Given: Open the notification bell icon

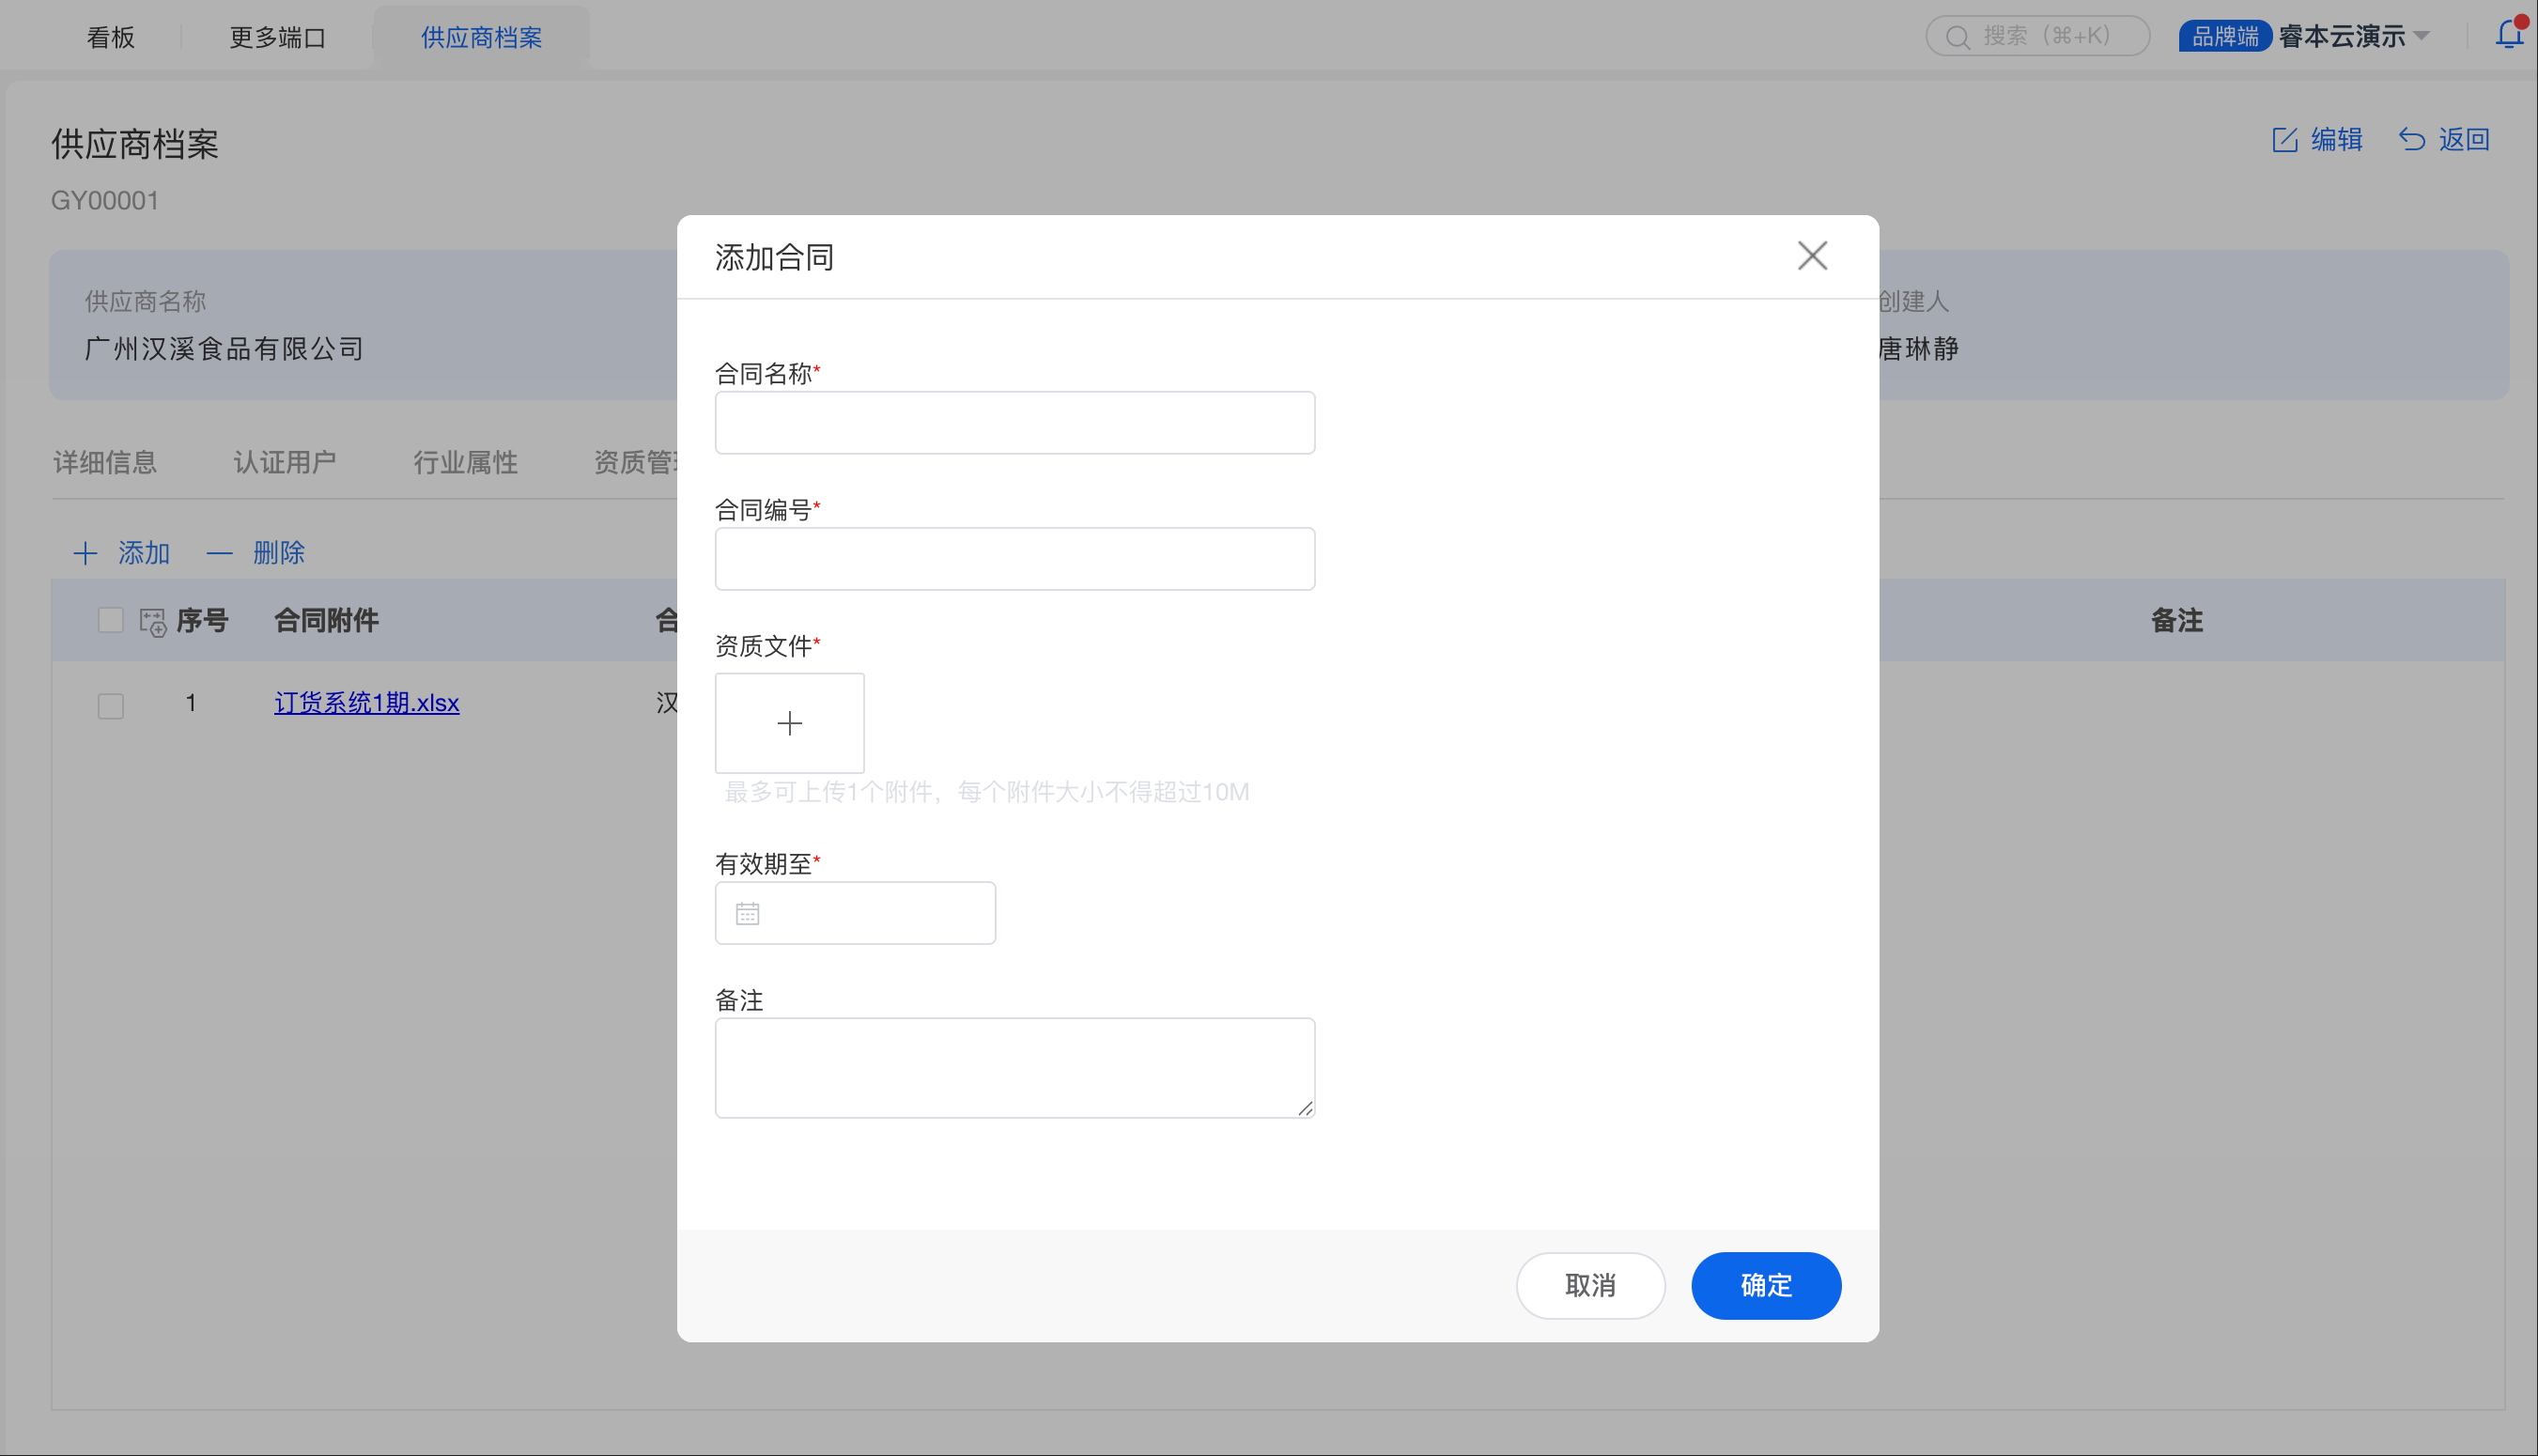Looking at the screenshot, I should tap(2508, 35).
